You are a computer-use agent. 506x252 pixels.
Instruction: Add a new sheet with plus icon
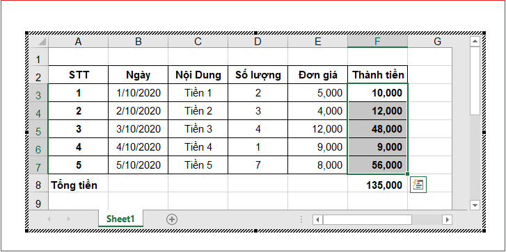172,219
